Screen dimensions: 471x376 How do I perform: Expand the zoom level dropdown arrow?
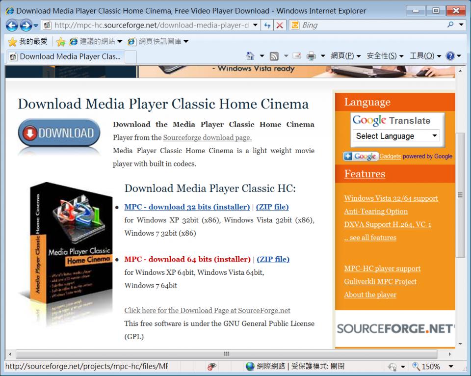(451, 366)
